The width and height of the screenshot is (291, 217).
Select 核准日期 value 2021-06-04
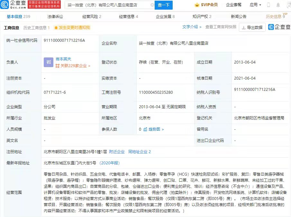(x=245, y=78)
